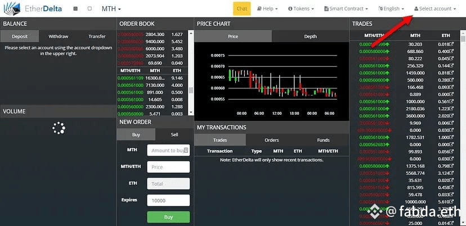This screenshot has width=466, height=226.
Task: Select the buy order for 891.000 MTH
Action: 153,92
